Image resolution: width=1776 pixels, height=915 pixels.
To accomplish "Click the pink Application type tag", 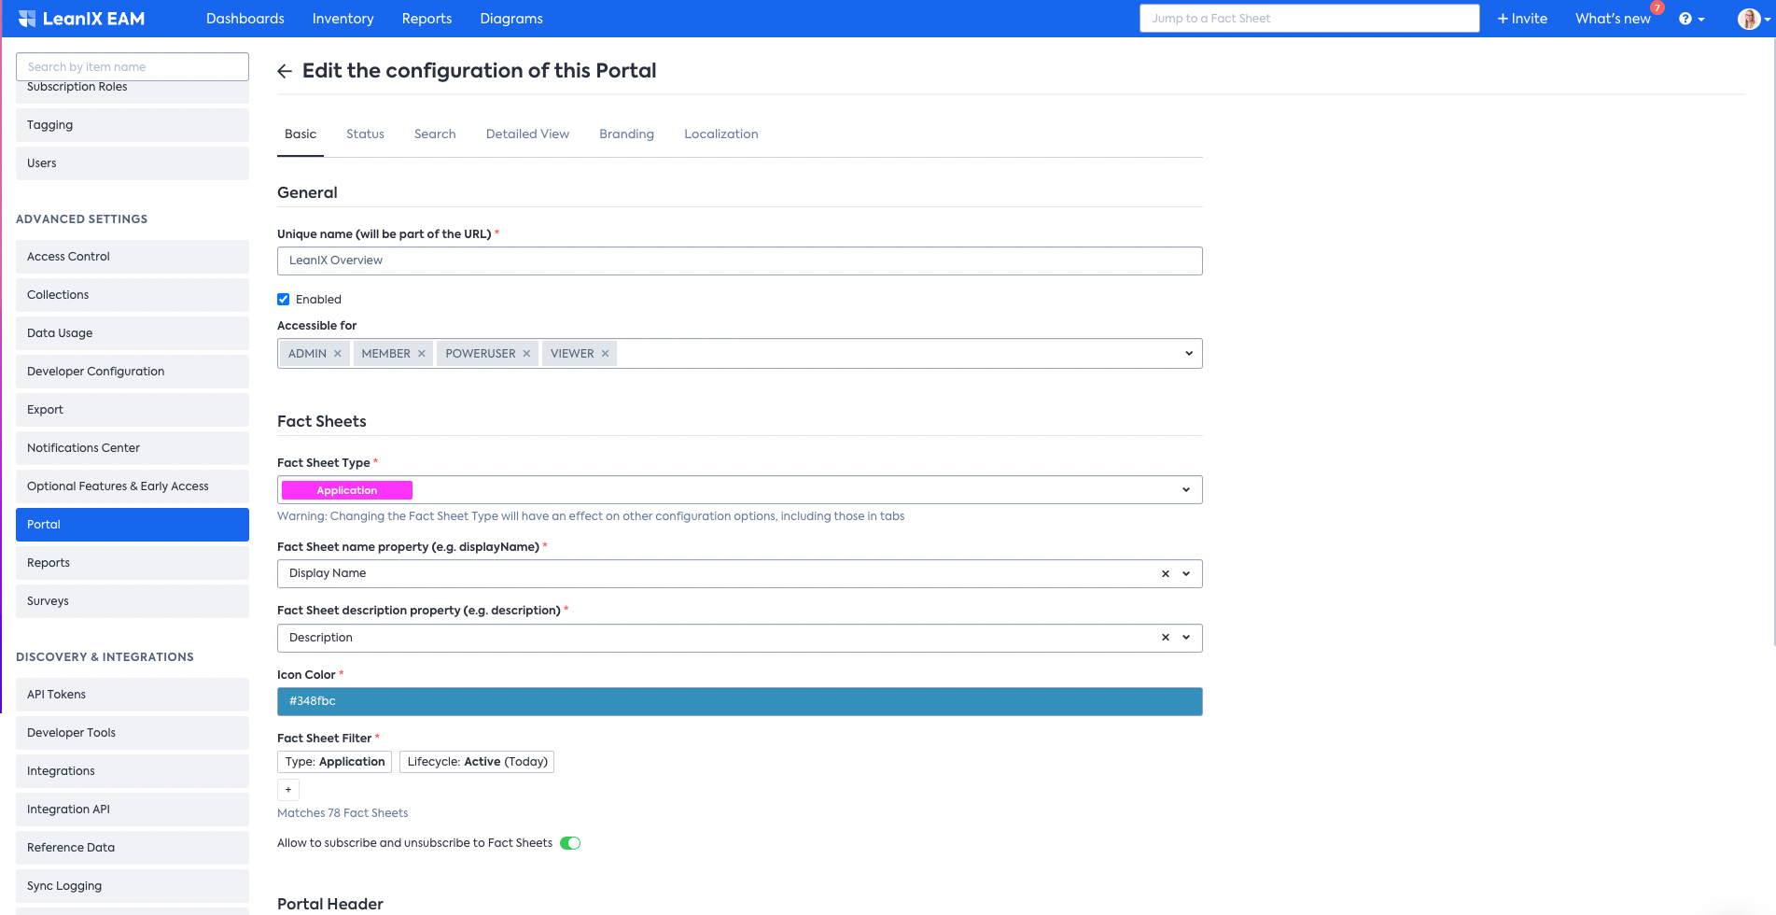I will [x=347, y=490].
